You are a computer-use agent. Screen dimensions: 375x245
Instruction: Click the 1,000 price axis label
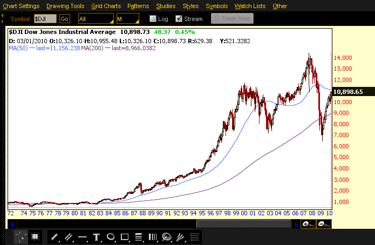tap(341, 202)
